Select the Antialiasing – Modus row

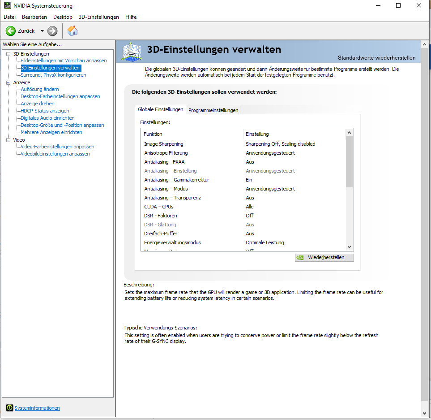point(244,189)
